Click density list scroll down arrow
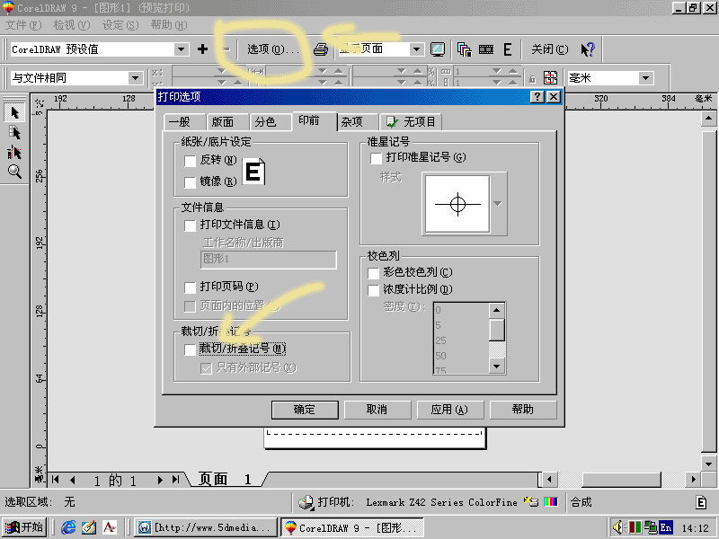The image size is (719, 539). coord(497,366)
